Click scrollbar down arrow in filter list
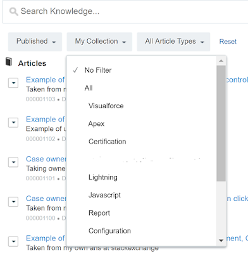248x253 pixels. pyautogui.click(x=221, y=240)
